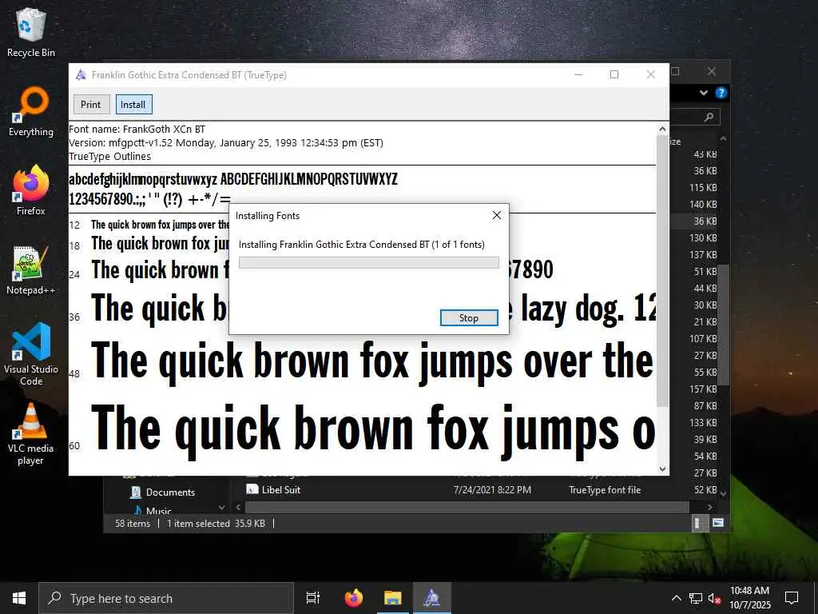818x614 pixels.
Task: Click the Font name: FrankGoth XCn BT line
Action: pos(137,129)
